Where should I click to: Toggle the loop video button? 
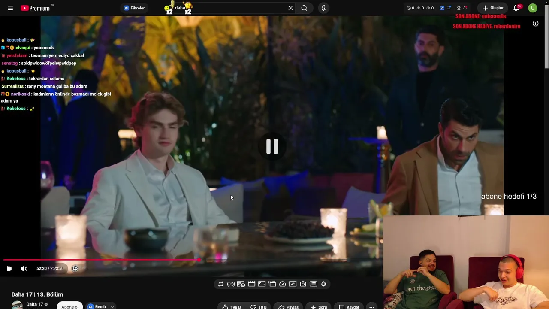point(220,284)
